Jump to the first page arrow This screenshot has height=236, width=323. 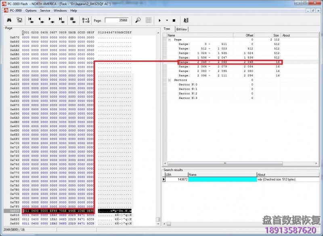pos(31,20)
